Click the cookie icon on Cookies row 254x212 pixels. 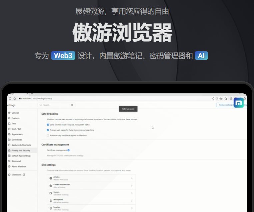pos(51,186)
